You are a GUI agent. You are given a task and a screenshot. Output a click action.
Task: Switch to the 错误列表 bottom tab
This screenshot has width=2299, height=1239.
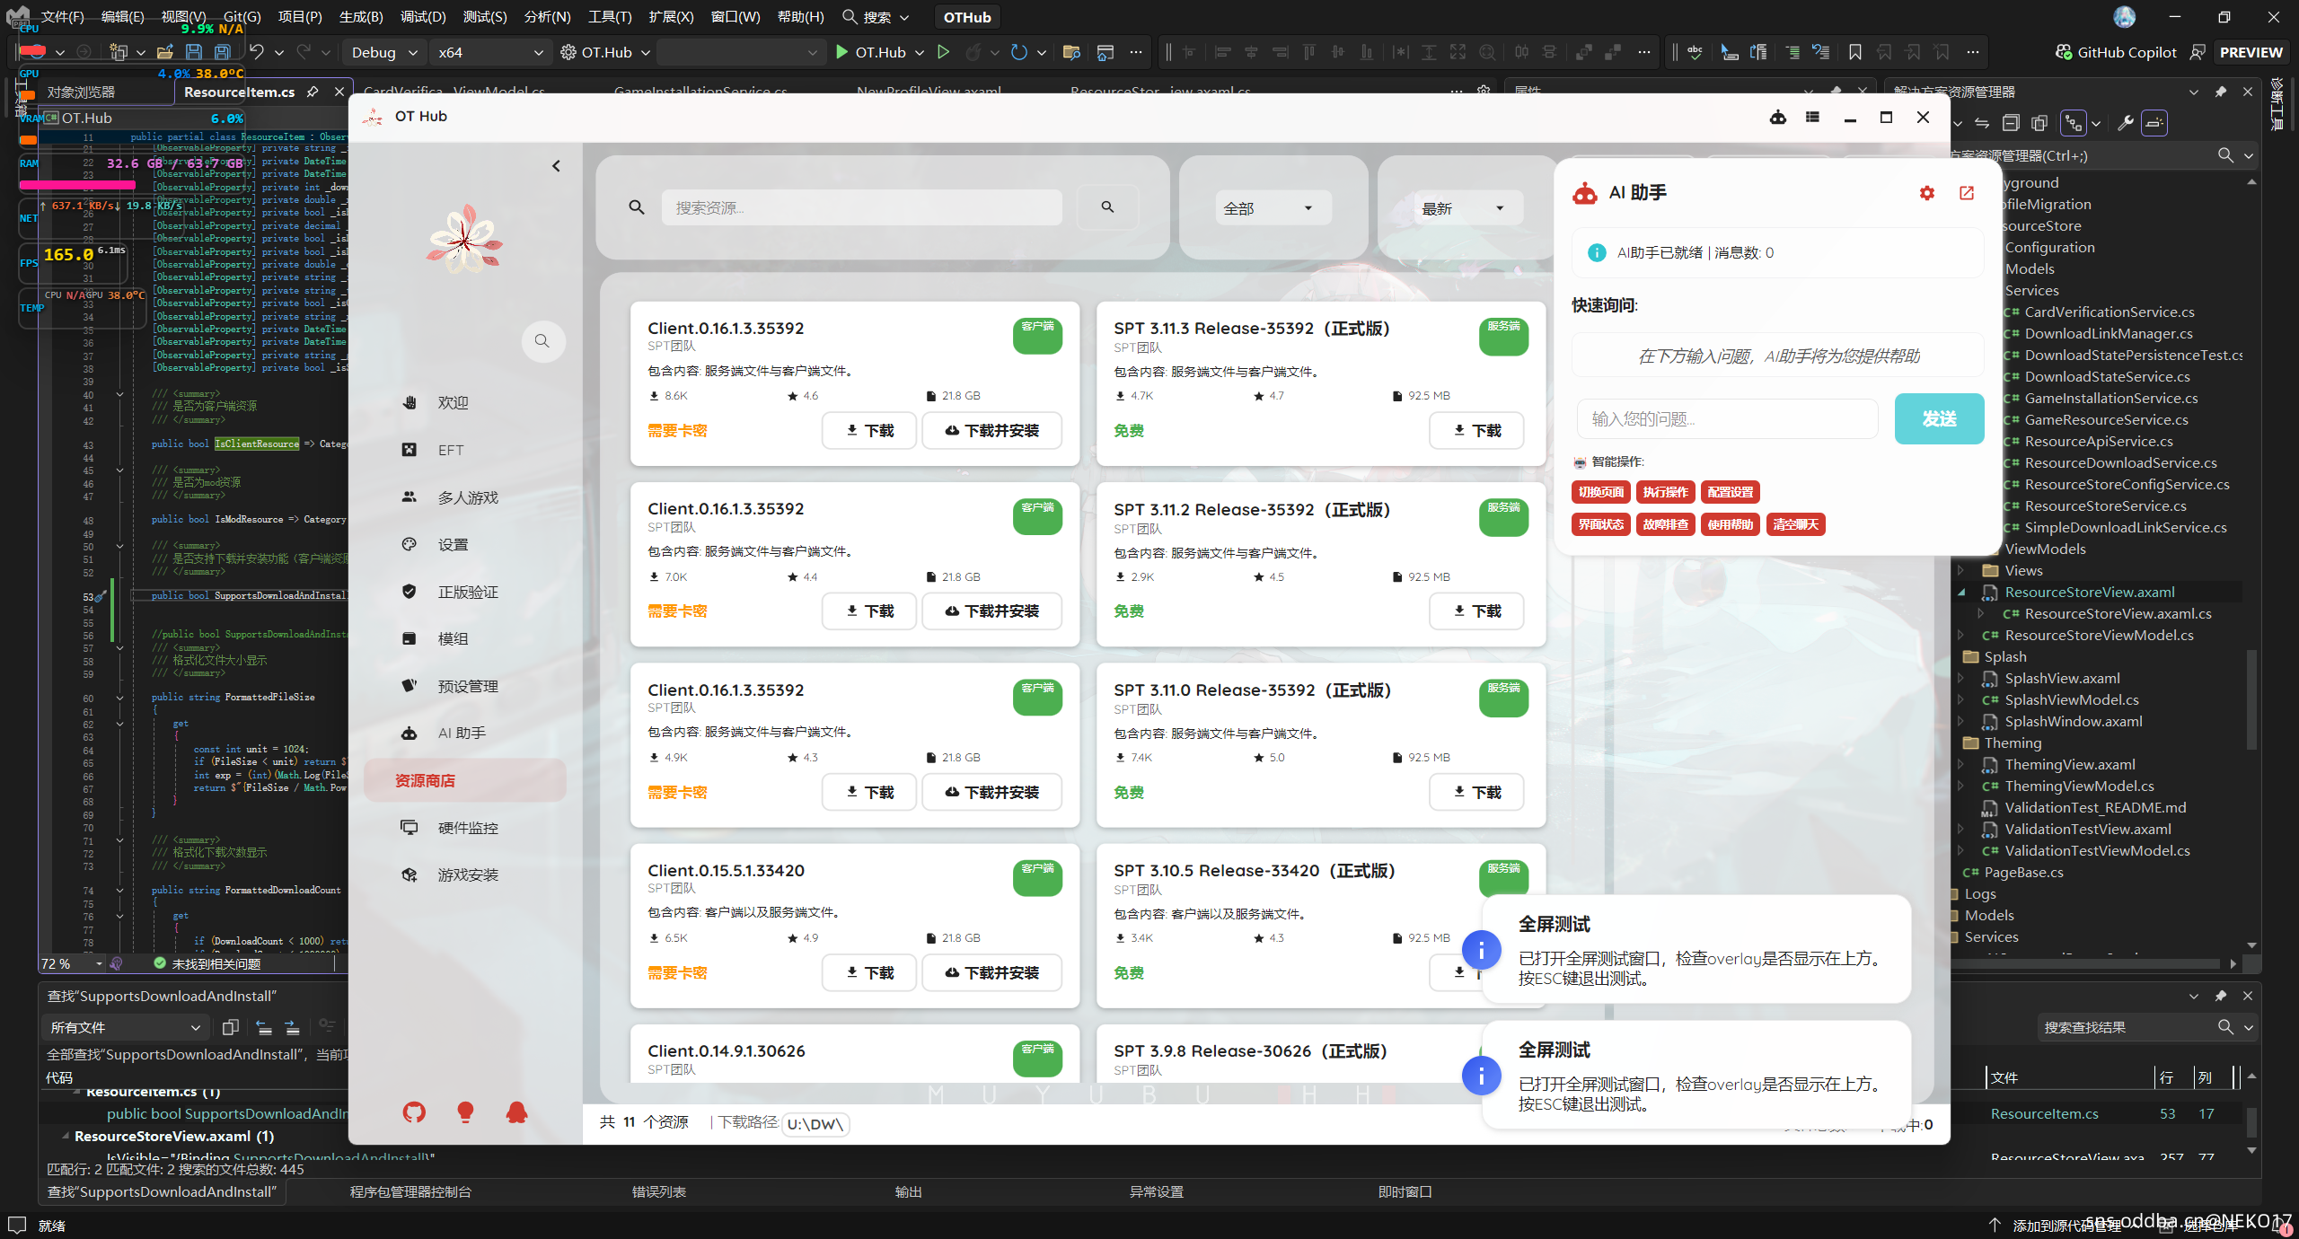[658, 1191]
